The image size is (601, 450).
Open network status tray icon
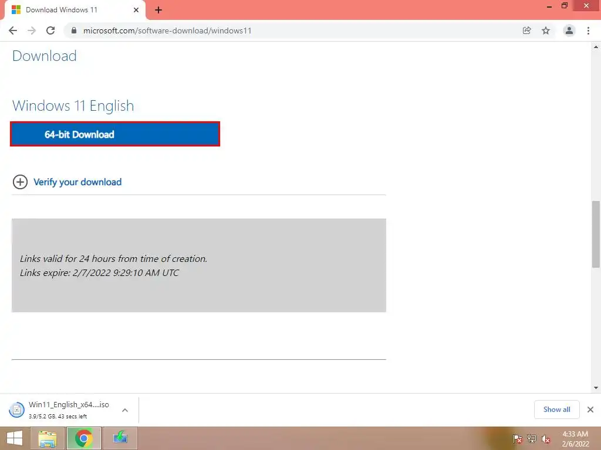click(532, 438)
